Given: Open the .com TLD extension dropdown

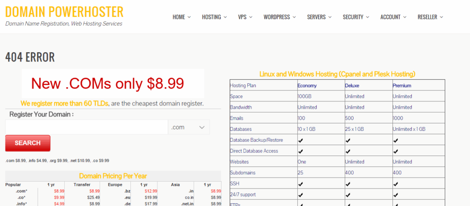Looking at the screenshot, I should tap(189, 127).
